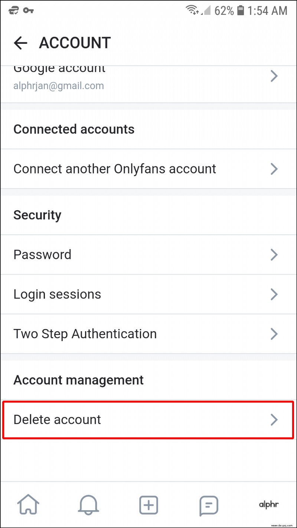
Task: Tap the back arrow next to ACCOUNT
Action: (x=20, y=43)
